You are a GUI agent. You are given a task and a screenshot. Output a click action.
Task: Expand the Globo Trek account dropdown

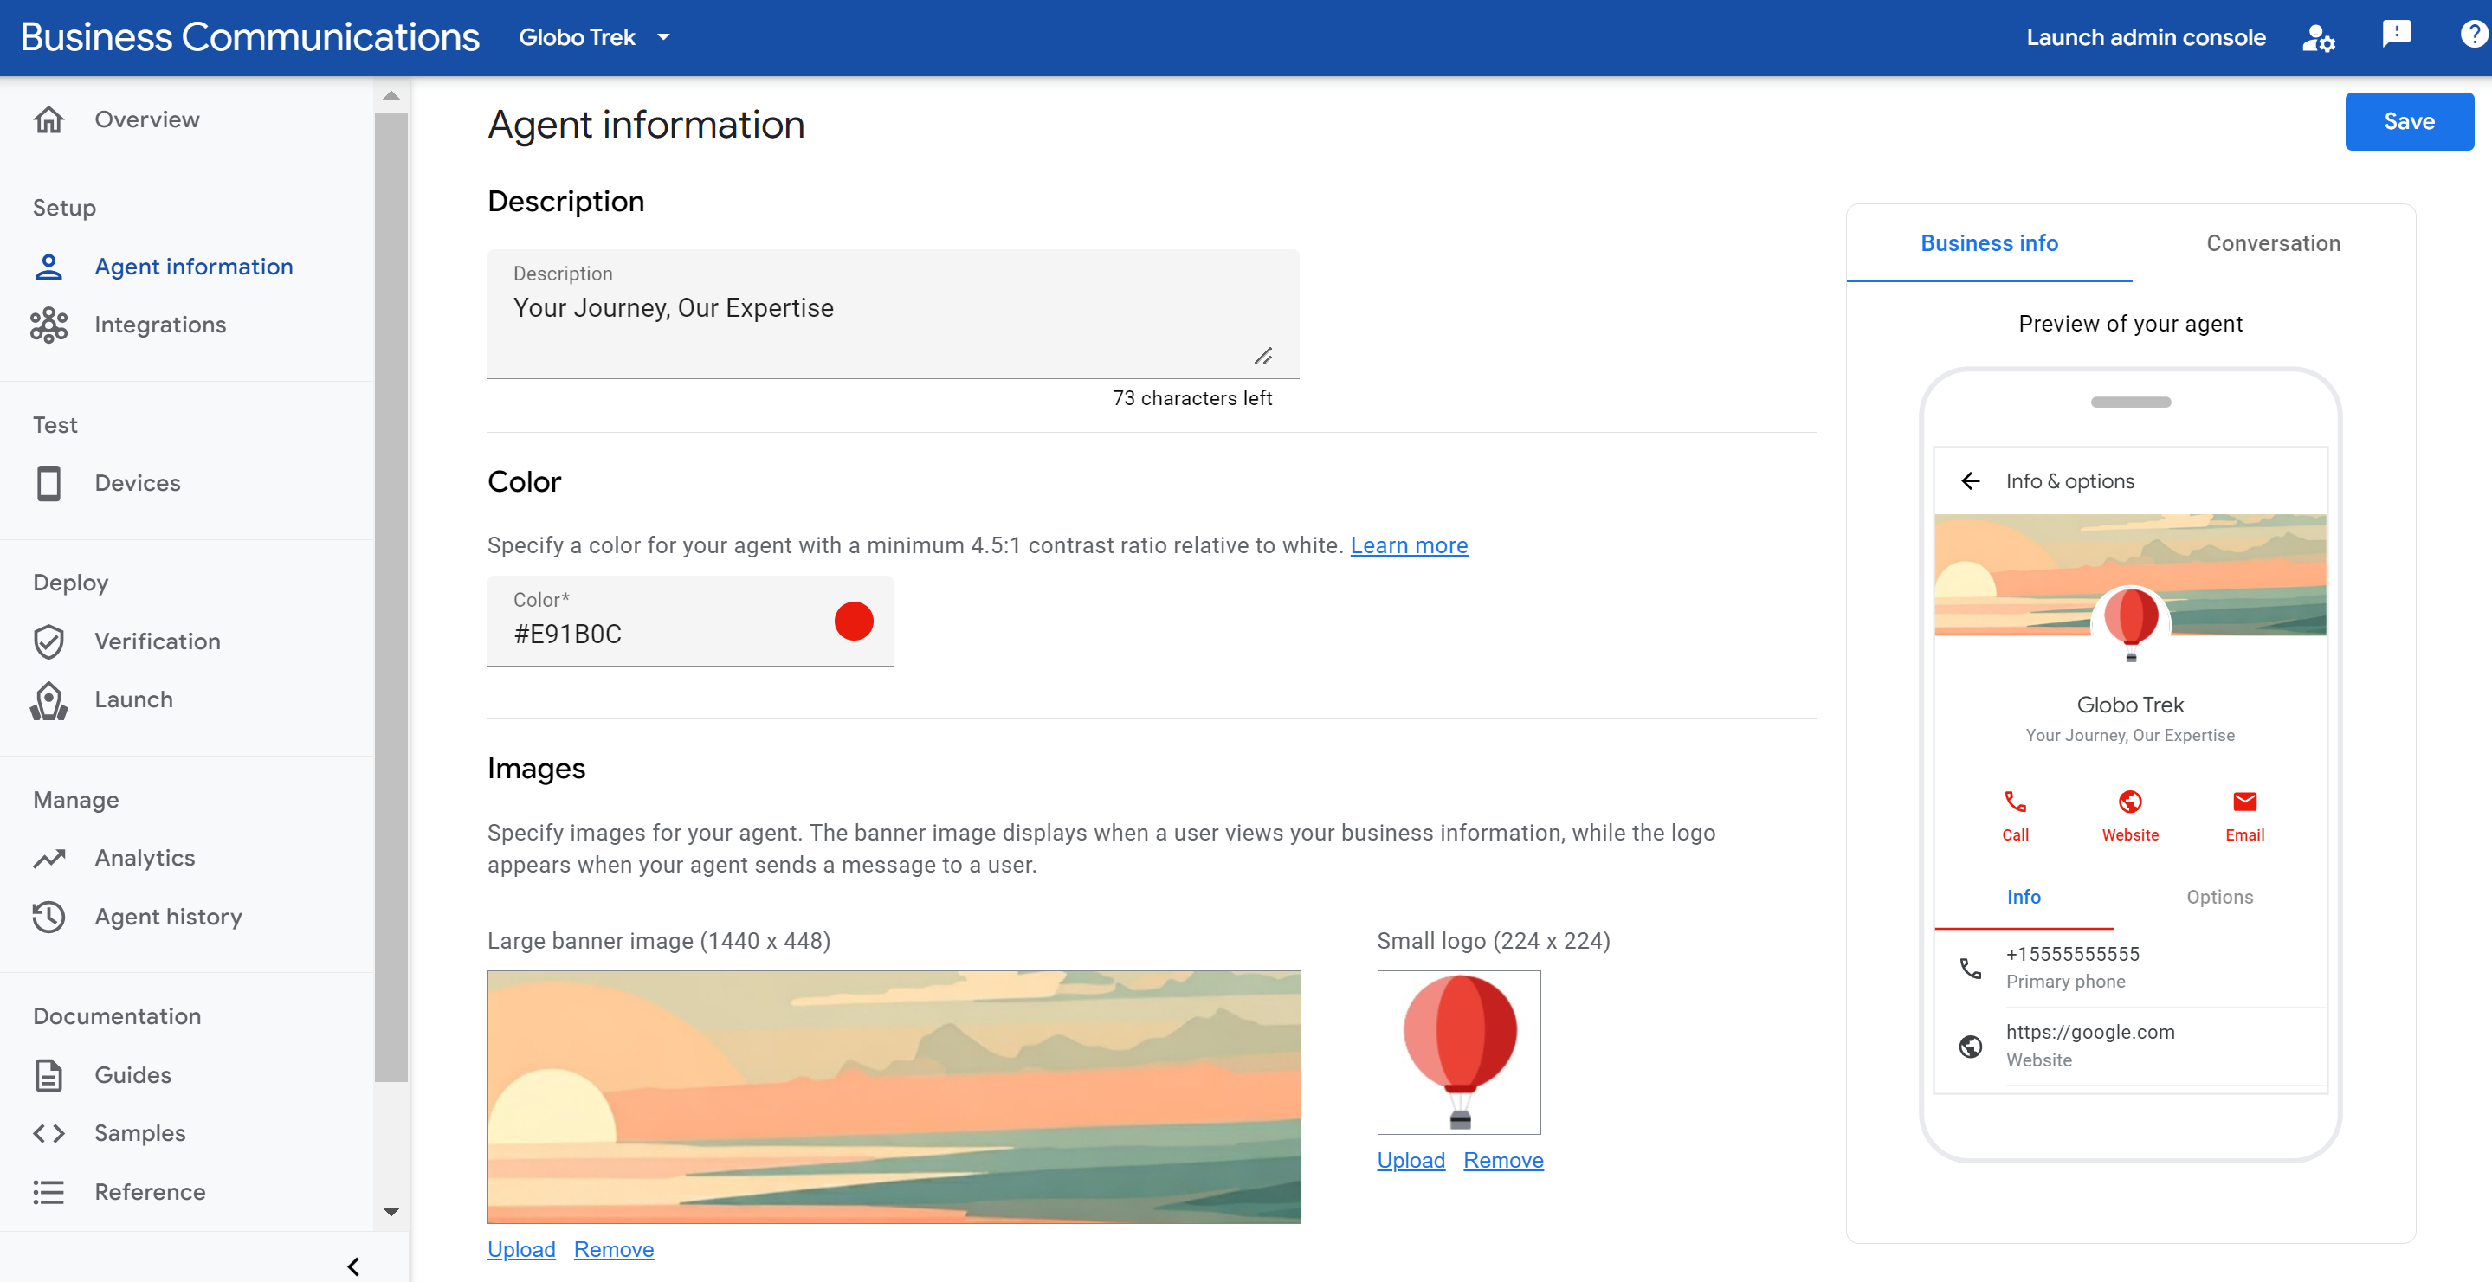tap(662, 37)
